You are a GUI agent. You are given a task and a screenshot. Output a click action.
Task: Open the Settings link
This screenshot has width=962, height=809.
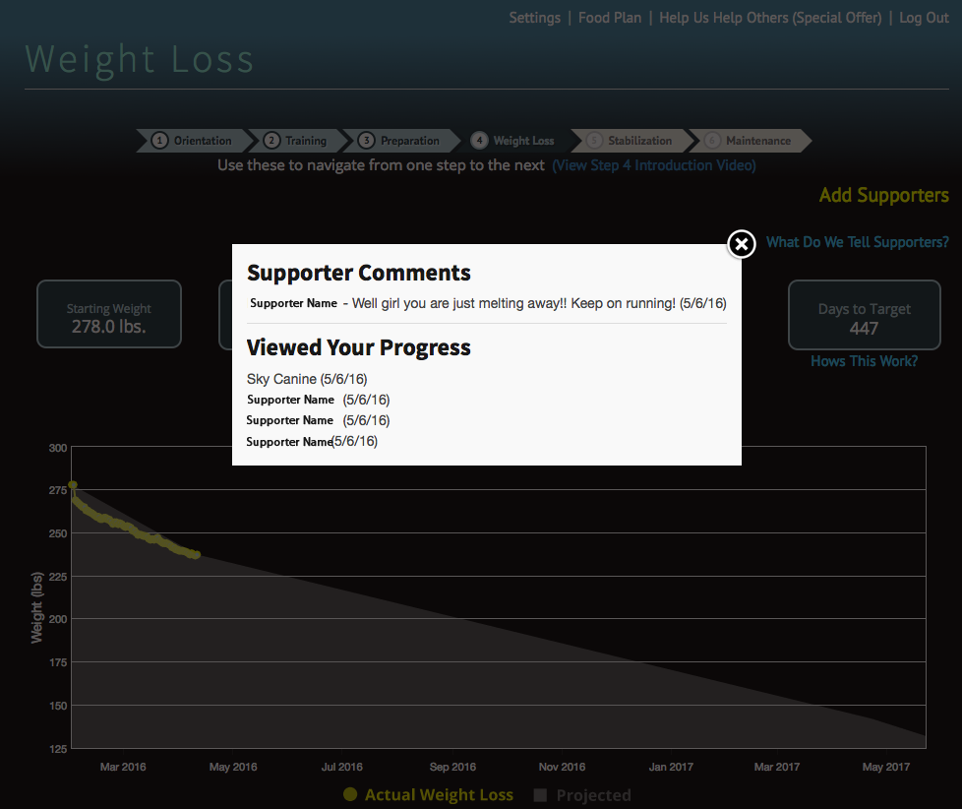[534, 18]
